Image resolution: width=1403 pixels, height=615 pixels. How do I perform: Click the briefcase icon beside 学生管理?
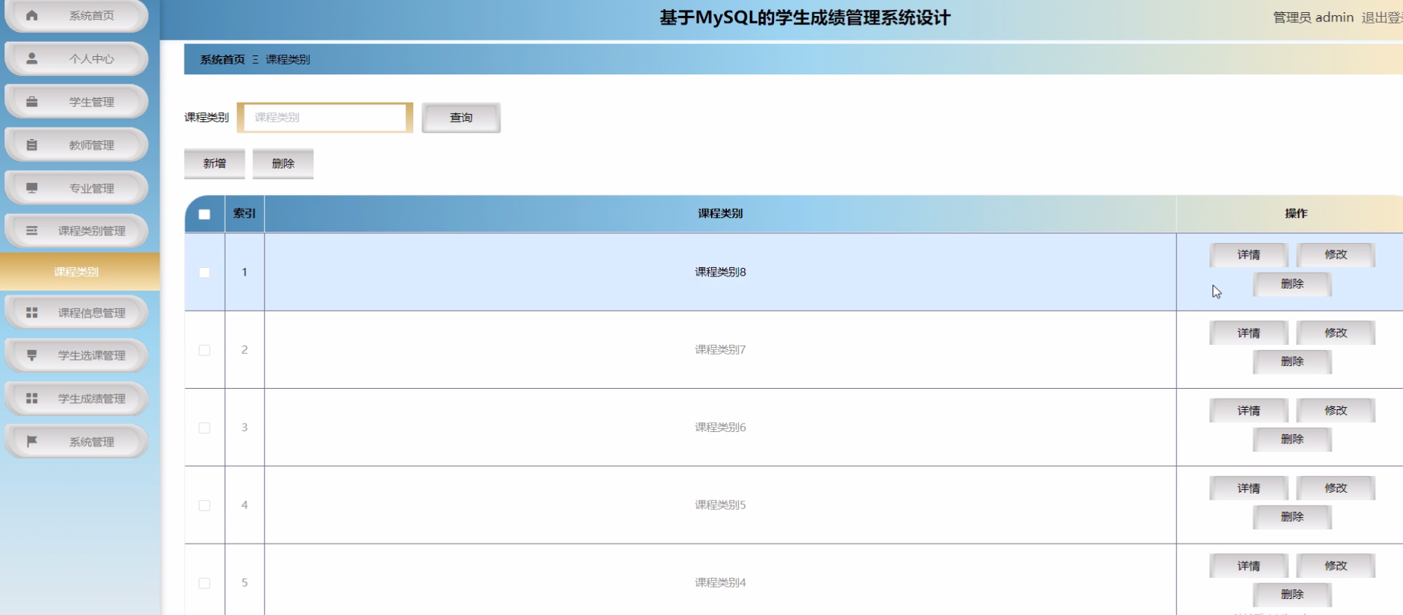tap(32, 102)
